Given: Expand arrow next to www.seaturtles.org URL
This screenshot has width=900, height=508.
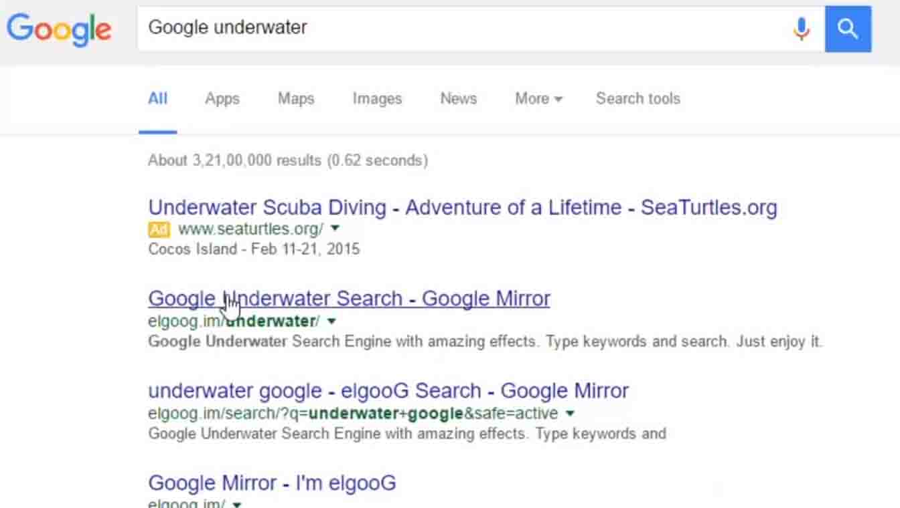Looking at the screenshot, I should pyautogui.click(x=335, y=229).
